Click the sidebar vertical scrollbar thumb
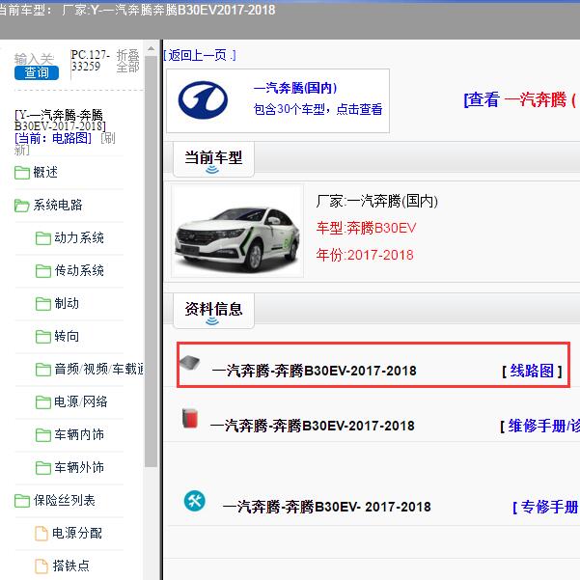The height and width of the screenshot is (580, 580). pos(151,262)
